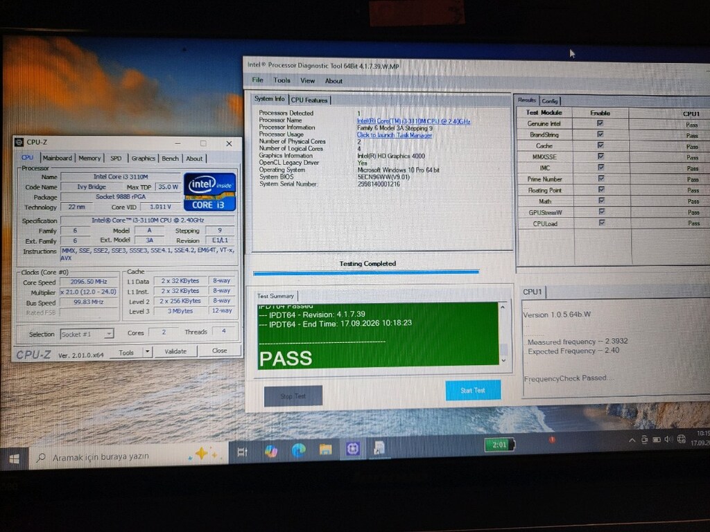Click the CPU-Z title bar app icon
Screen dimensions: 710x532
pos(19,142)
